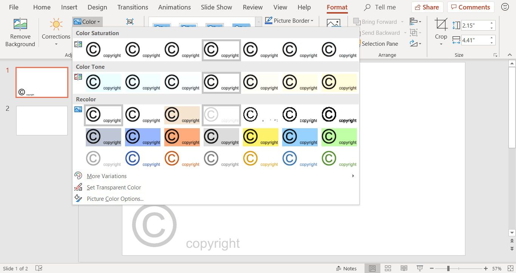Click Set Transparent Color
Viewport: 516px width, 273px height.
click(x=114, y=188)
